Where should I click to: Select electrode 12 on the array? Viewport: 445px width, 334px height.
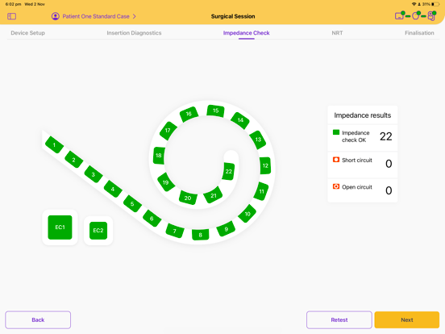click(265, 165)
